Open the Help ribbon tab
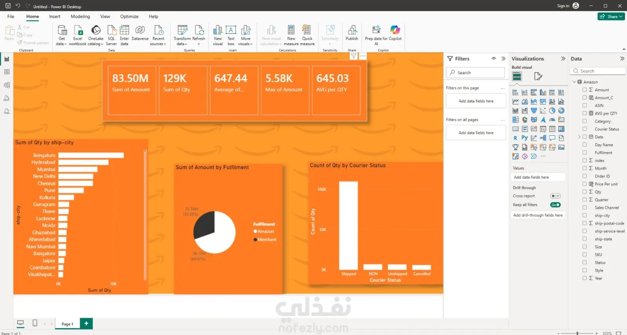The height and width of the screenshot is (335, 627). [x=153, y=16]
